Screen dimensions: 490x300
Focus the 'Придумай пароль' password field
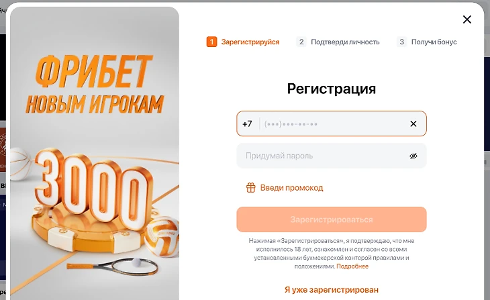332,156
